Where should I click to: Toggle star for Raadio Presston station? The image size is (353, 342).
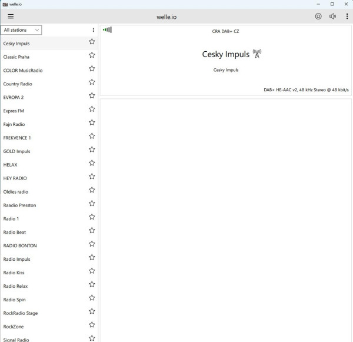coord(92,204)
